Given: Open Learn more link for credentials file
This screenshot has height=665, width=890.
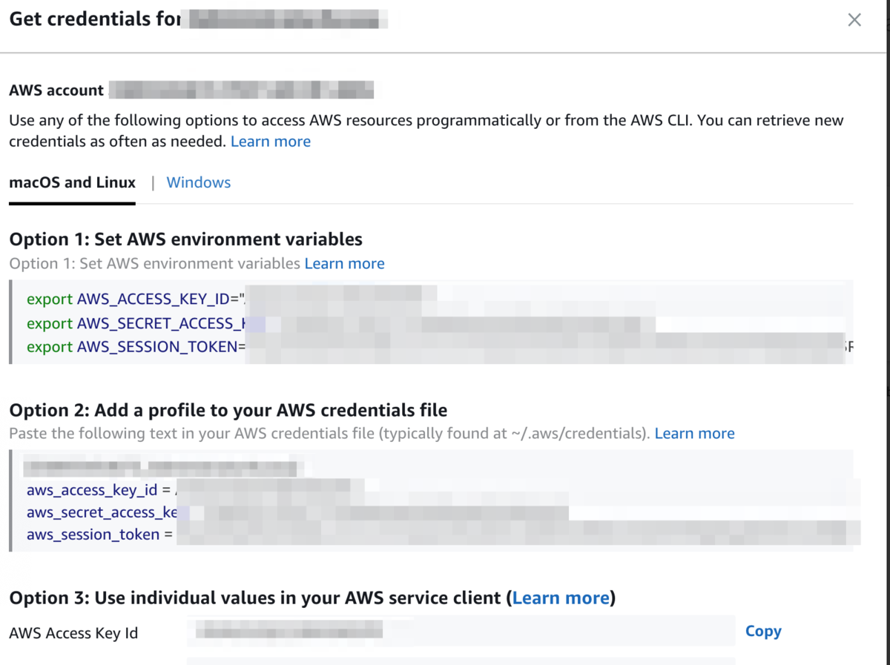Looking at the screenshot, I should 694,434.
